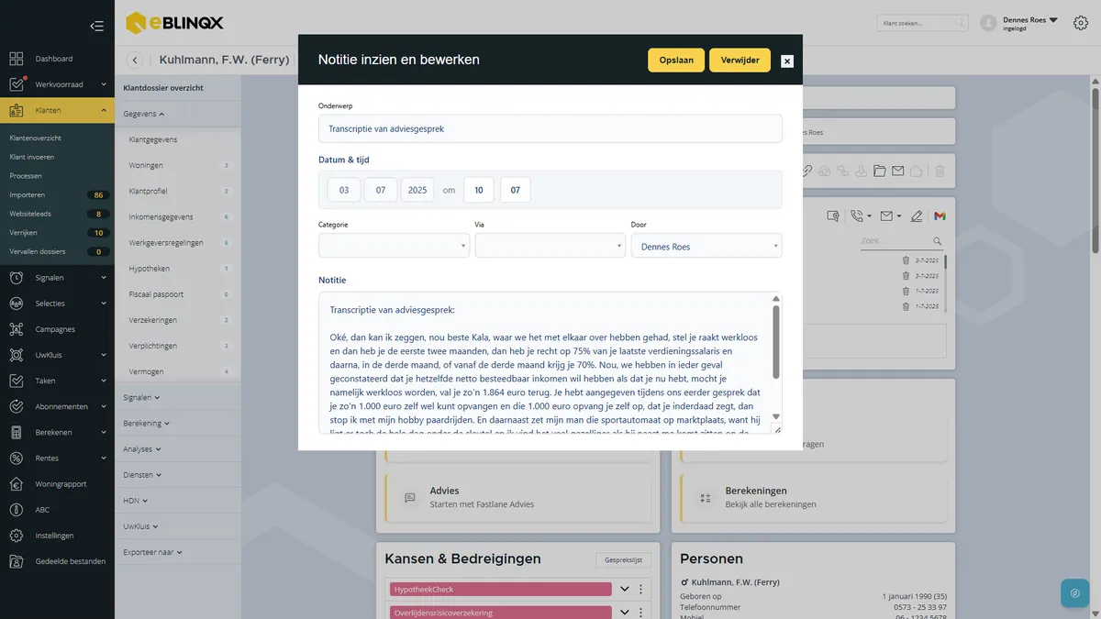Open the settings gear in the header

tap(1080, 23)
